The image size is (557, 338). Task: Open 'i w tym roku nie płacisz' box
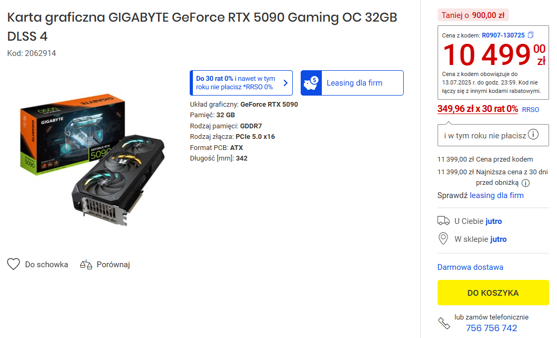tap(493, 135)
